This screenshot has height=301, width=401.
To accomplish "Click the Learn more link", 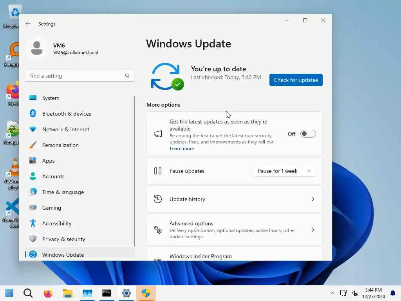I will [x=182, y=149].
